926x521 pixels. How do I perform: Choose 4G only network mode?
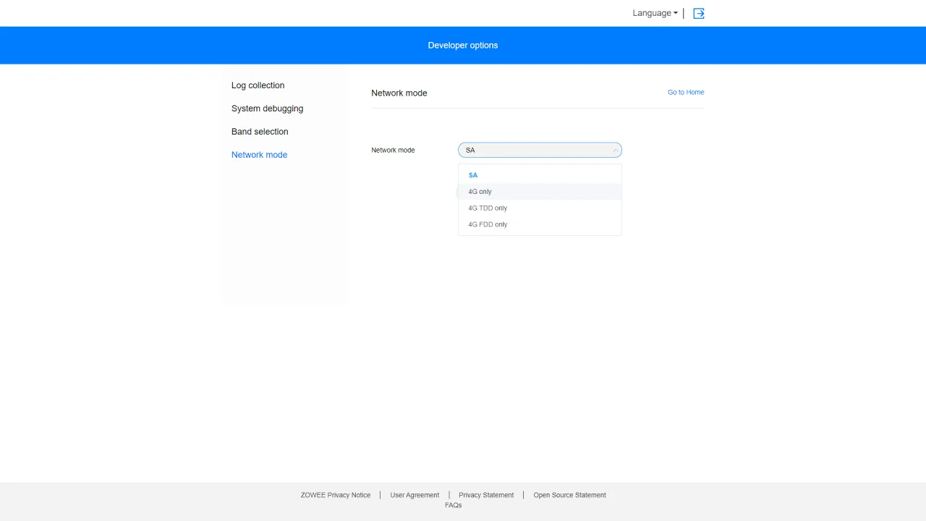coord(540,192)
